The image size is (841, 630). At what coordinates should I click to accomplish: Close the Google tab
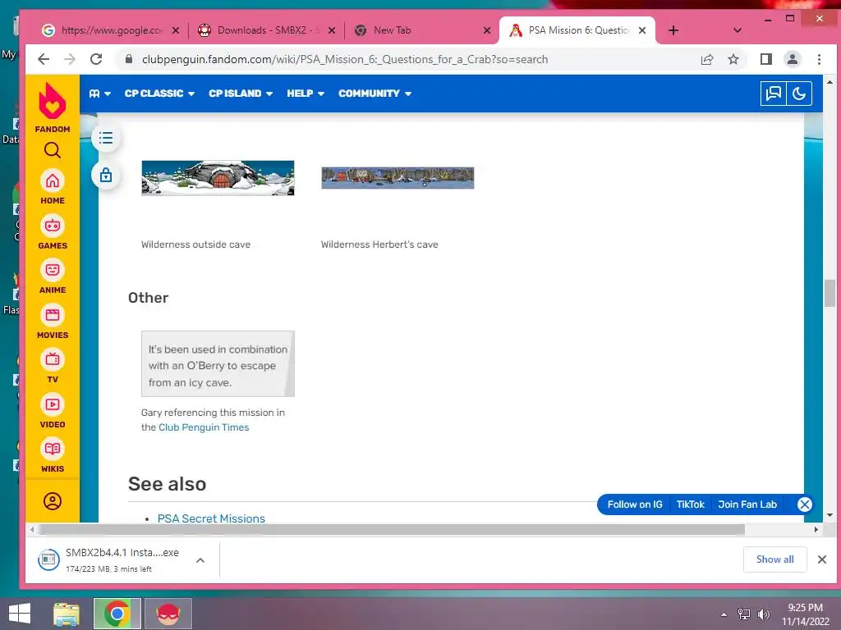pos(176,30)
